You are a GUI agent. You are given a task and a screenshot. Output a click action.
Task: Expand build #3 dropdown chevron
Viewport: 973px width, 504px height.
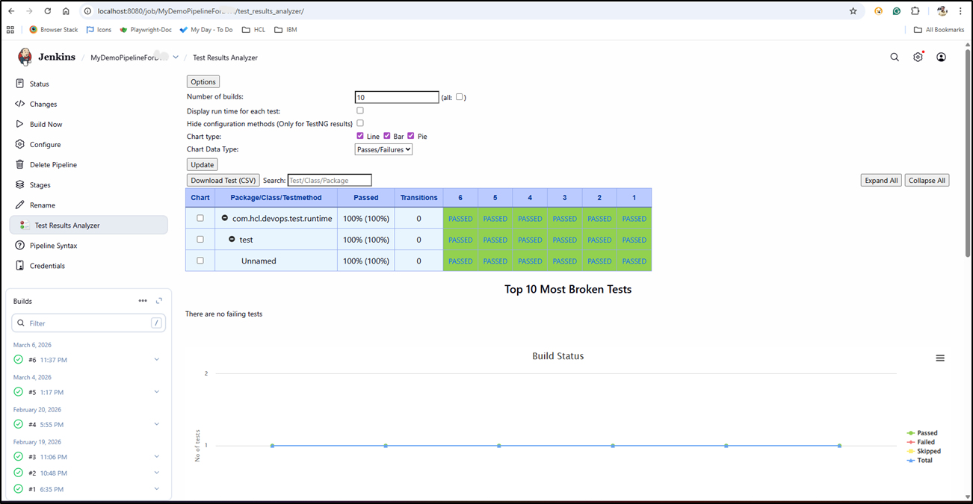pyautogui.click(x=157, y=456)
